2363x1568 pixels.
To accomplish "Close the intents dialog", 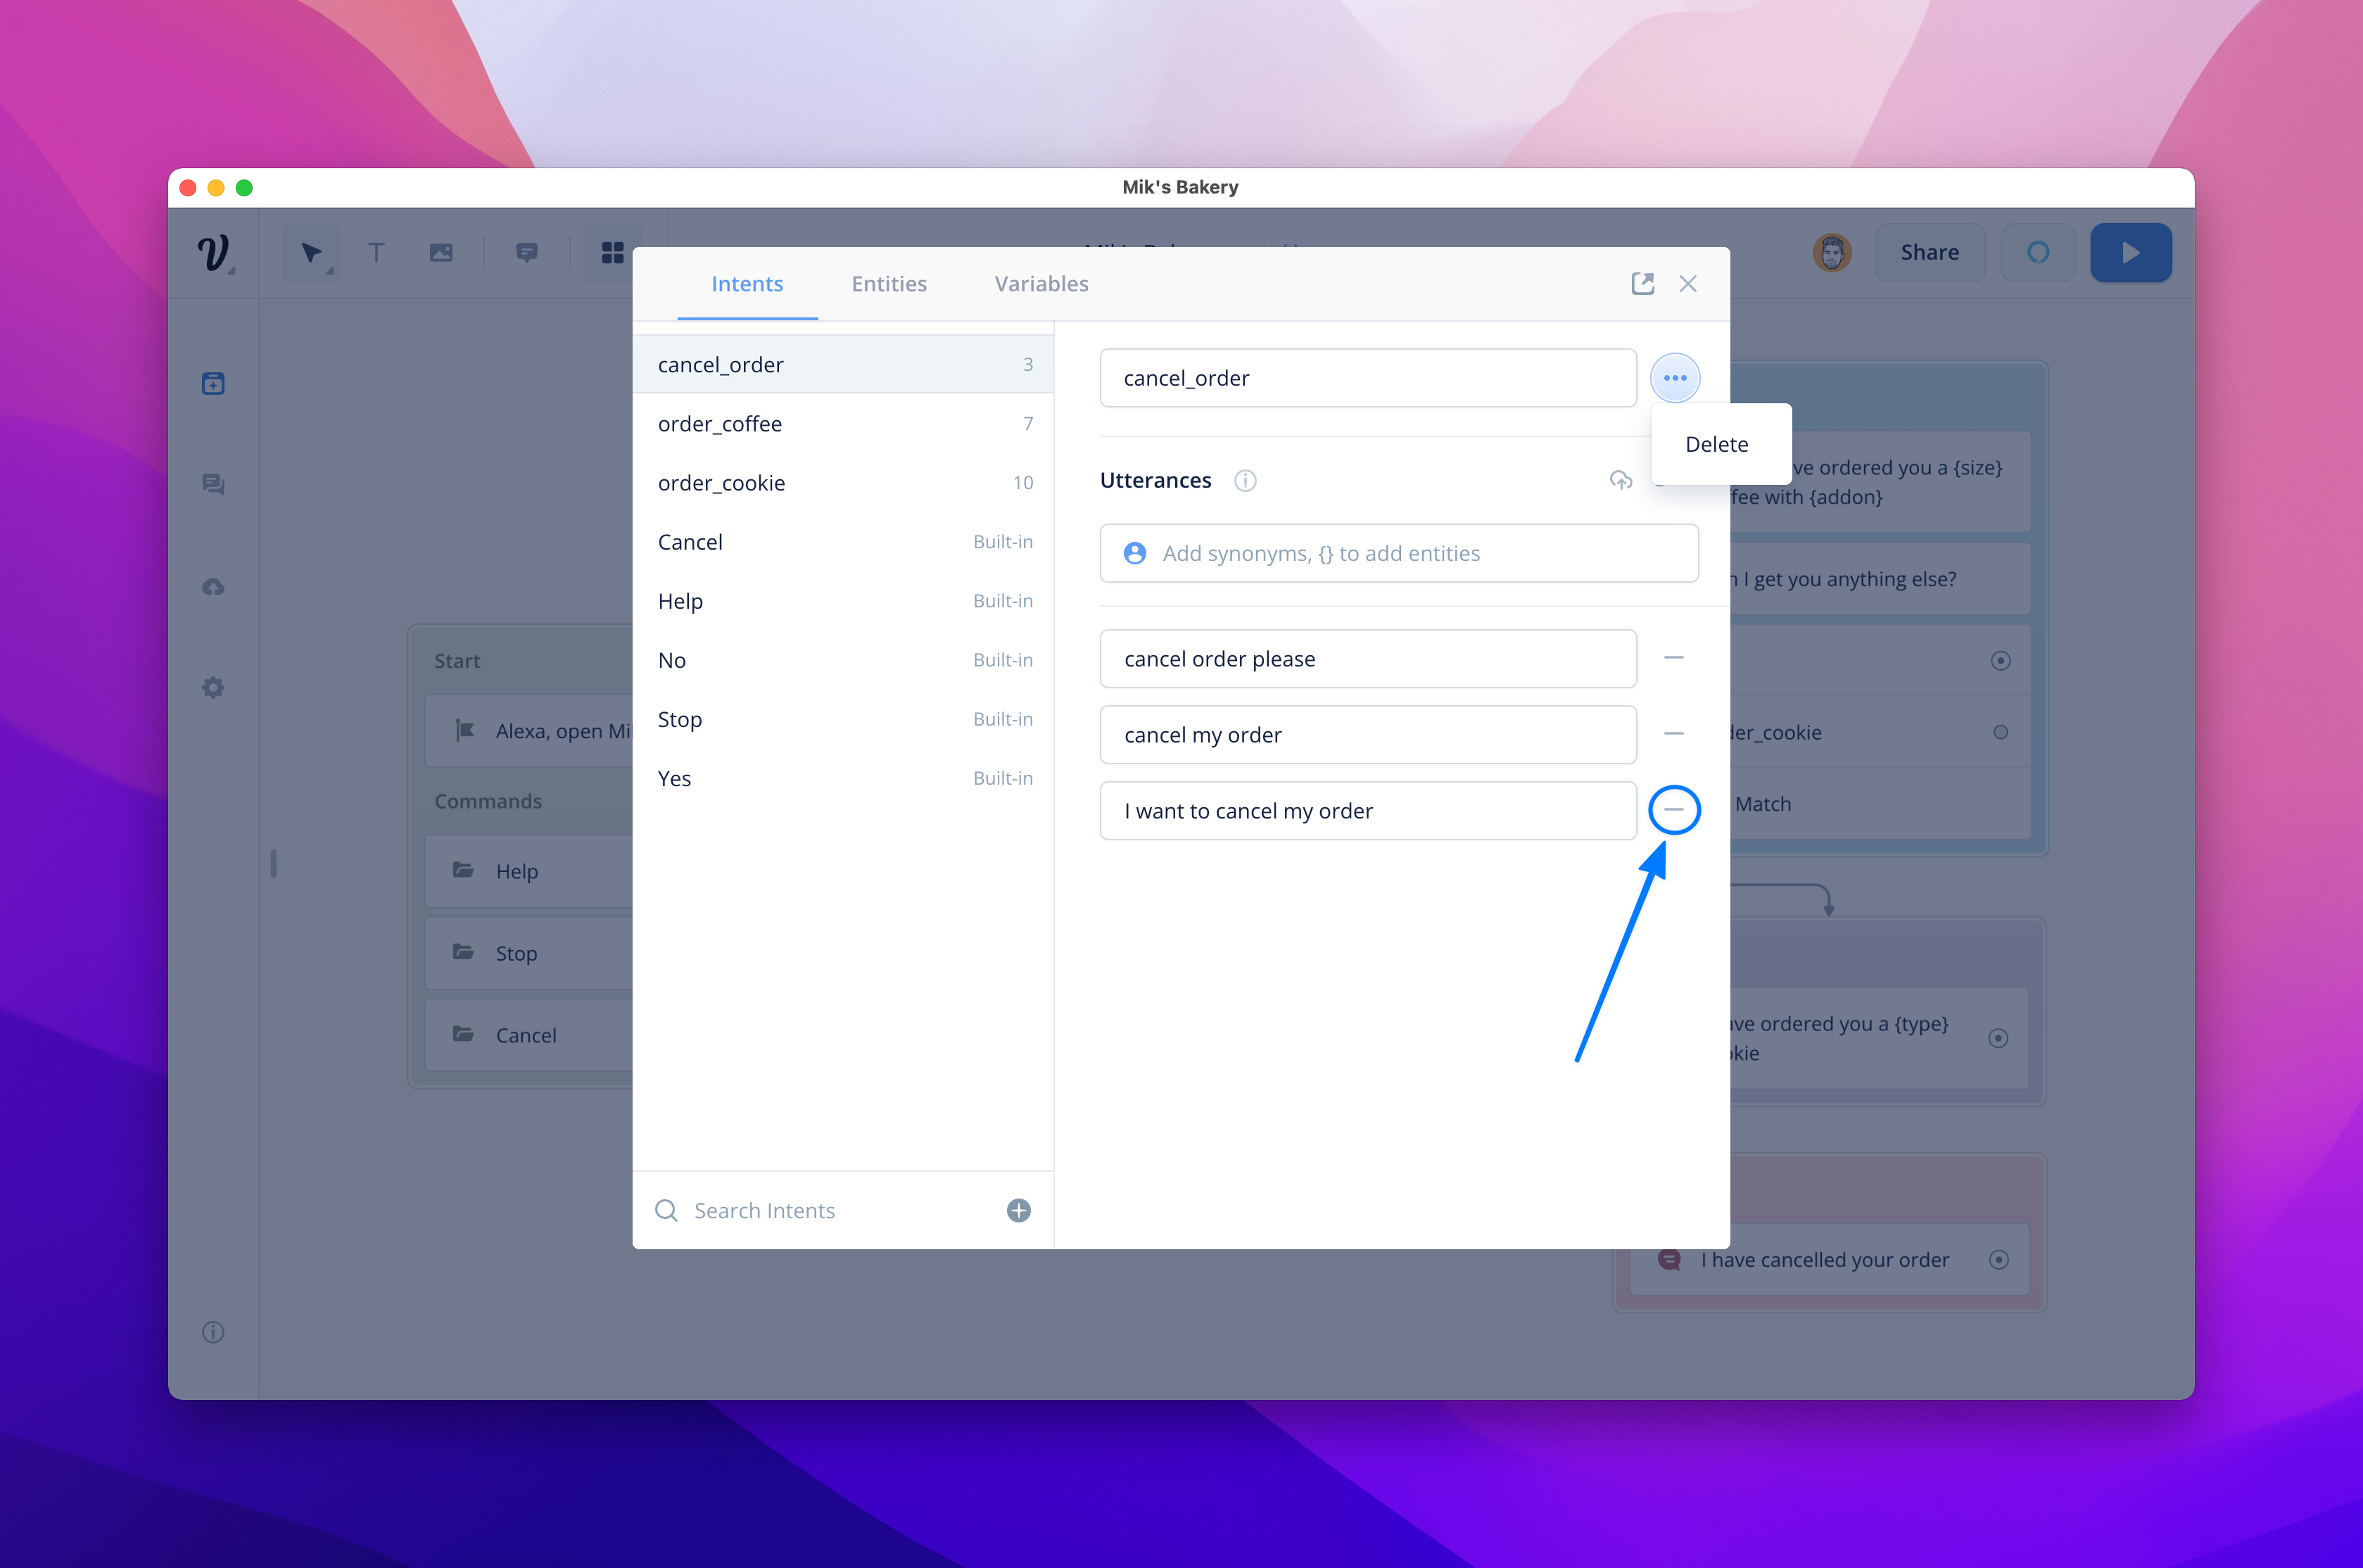I will tap(1688, 284).
